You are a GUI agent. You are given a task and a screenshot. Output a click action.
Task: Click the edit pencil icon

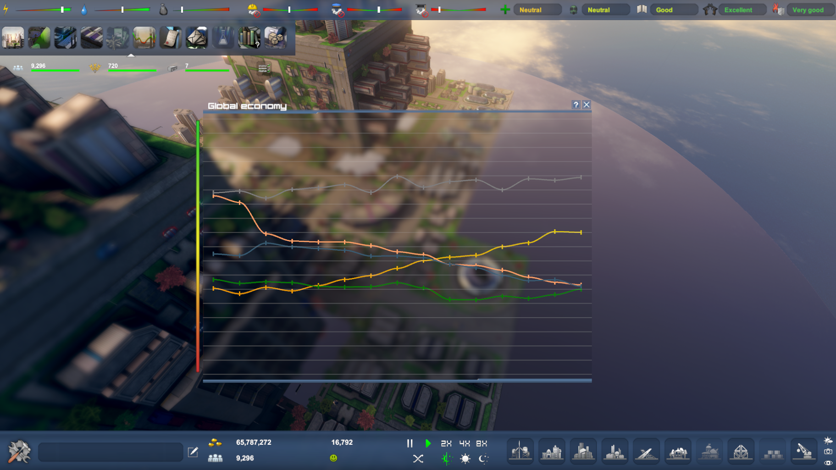193,452
